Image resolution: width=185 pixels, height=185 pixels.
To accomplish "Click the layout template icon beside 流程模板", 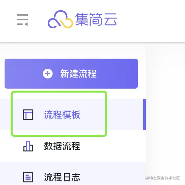I will click(28, 115).
